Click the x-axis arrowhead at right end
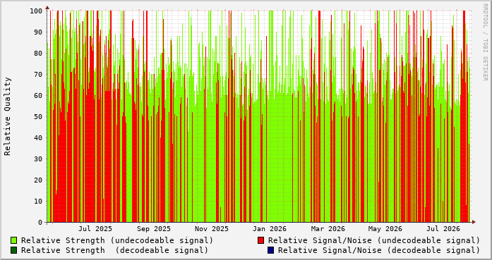The width and height of the screenshot is (492, 260). coord(474,222)
